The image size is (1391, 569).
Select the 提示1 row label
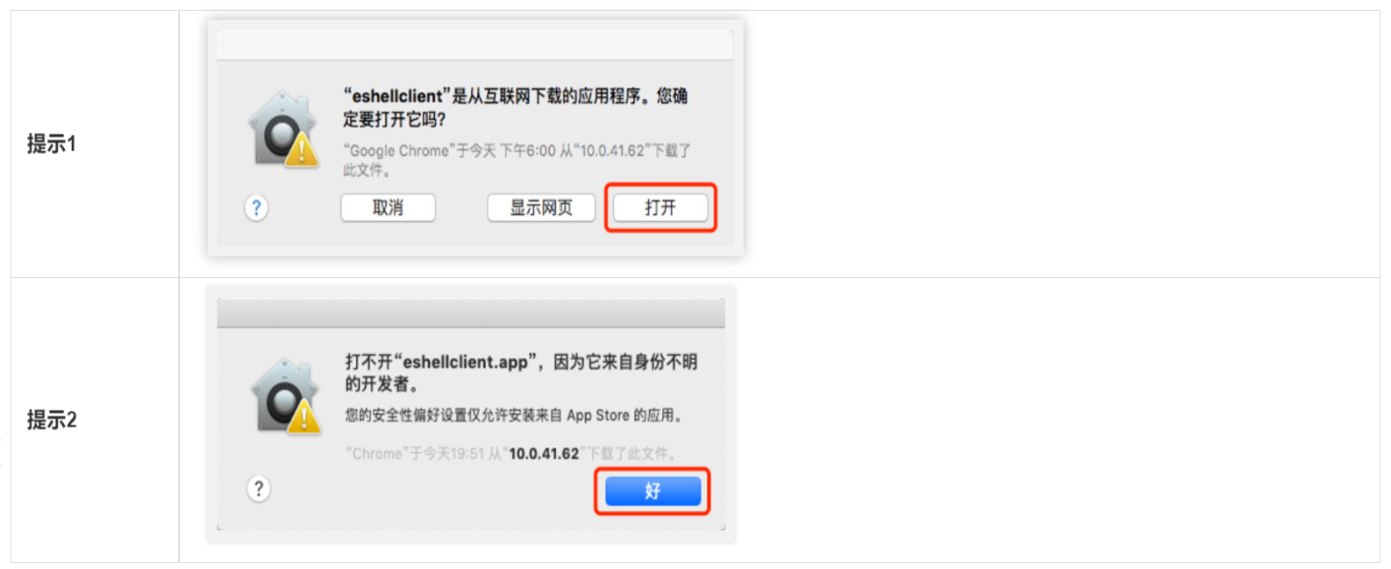point(51,144)
